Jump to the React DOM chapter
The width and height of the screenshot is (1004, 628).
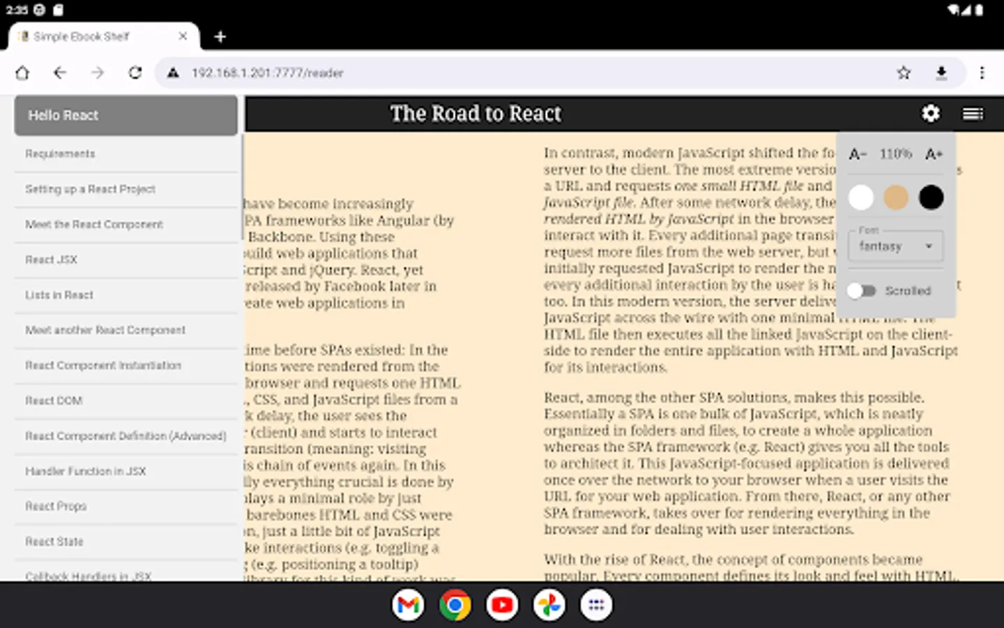click(x=126, y=401)
